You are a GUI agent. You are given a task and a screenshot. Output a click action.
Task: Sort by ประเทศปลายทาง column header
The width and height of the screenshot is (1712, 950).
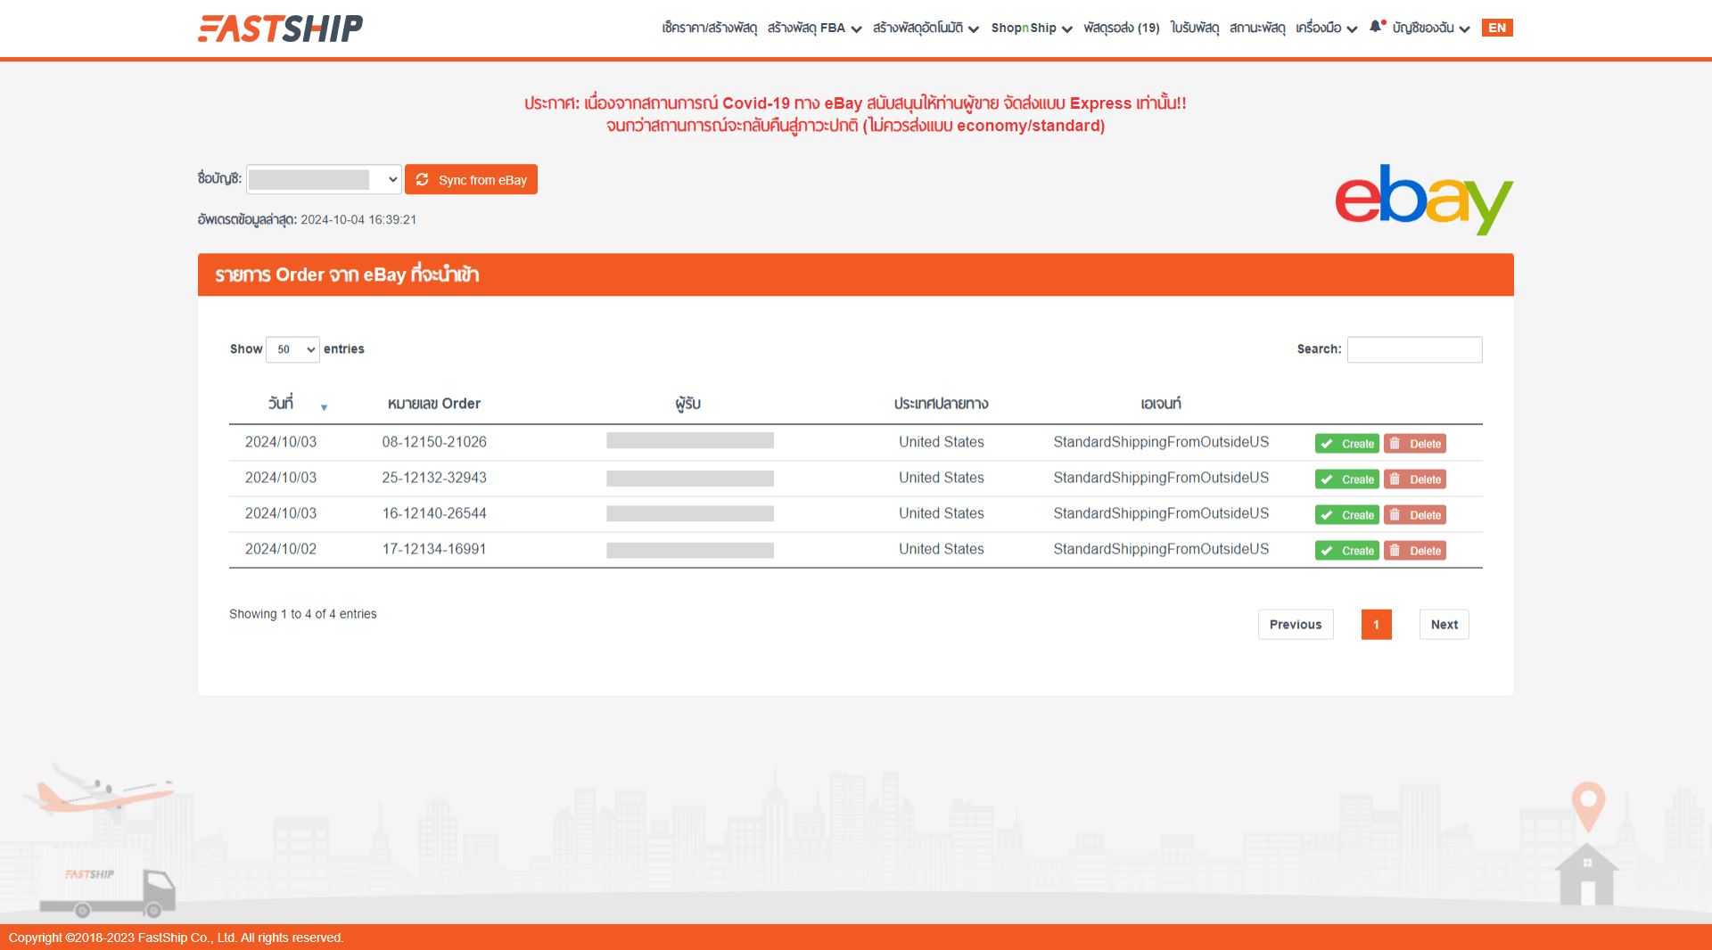[x=941, y=404]
